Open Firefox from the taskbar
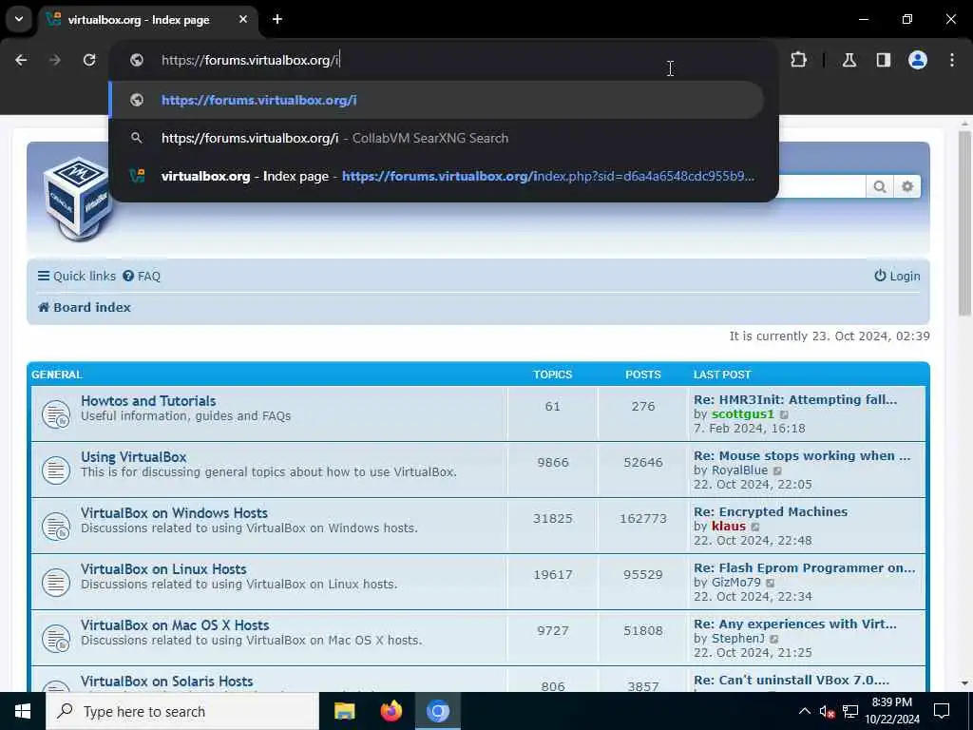This screenshot has width=973, height=730. [391, 711]
